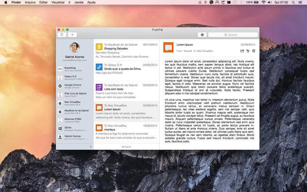Open the Apple menu
This screenshot has height=192, width=307.
[6, 2]
